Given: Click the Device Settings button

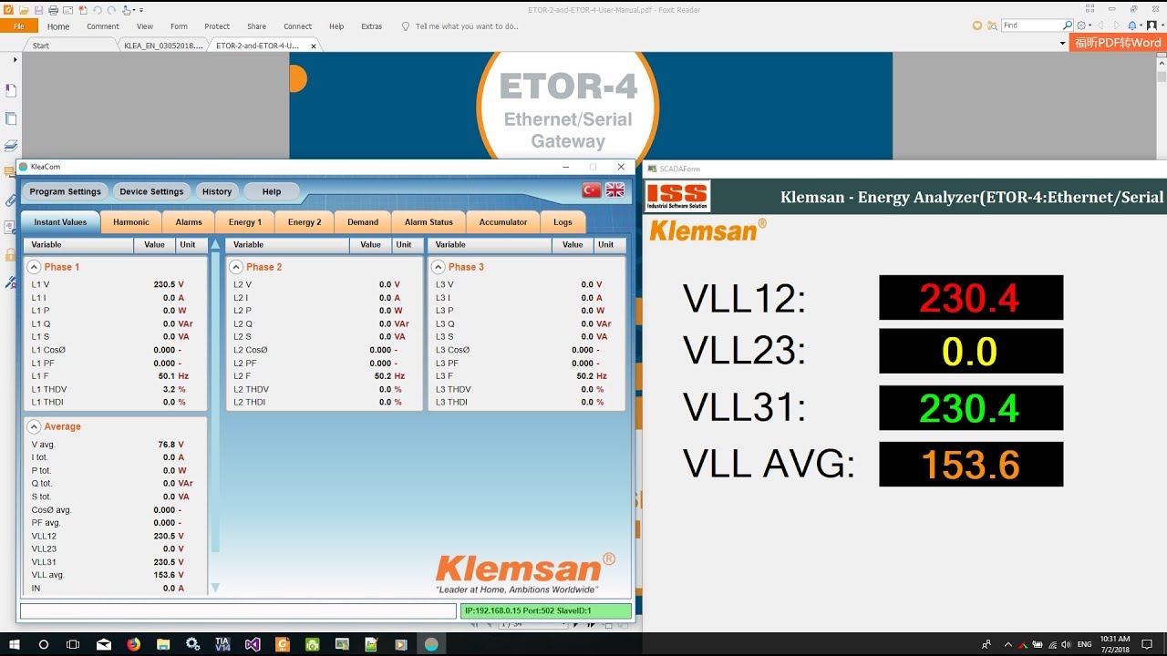Looking at the screenshot, I should [x=151, y=191].
